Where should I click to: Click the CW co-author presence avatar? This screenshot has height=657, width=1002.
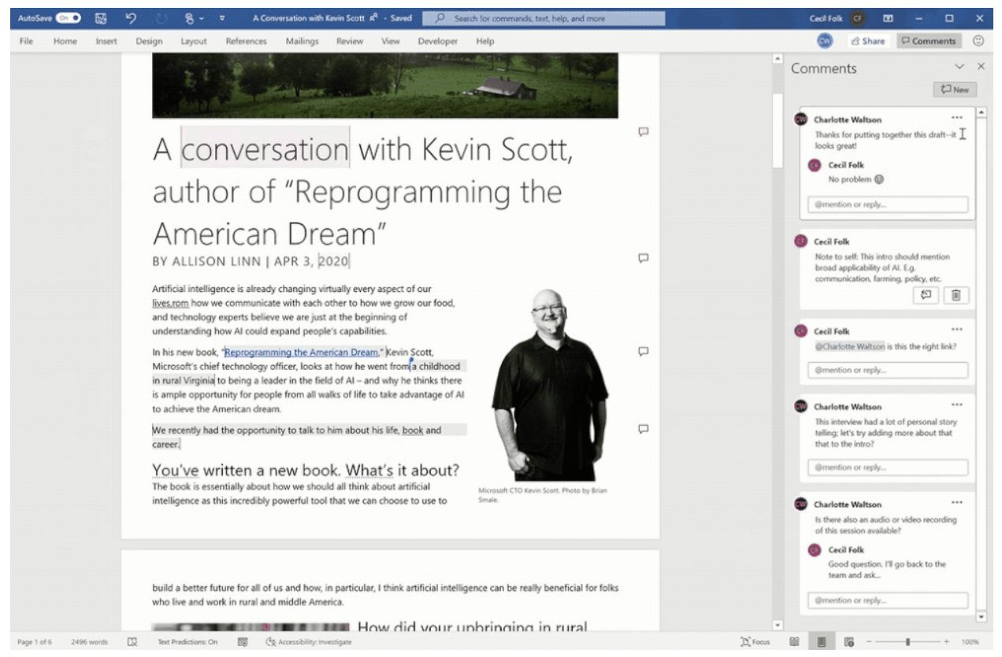[x=825, y=41]
